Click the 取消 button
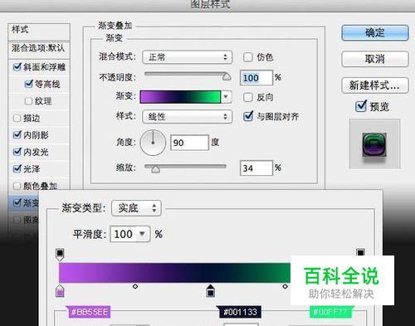The width and height of the screenshot is (415, 326). (375, 59)
